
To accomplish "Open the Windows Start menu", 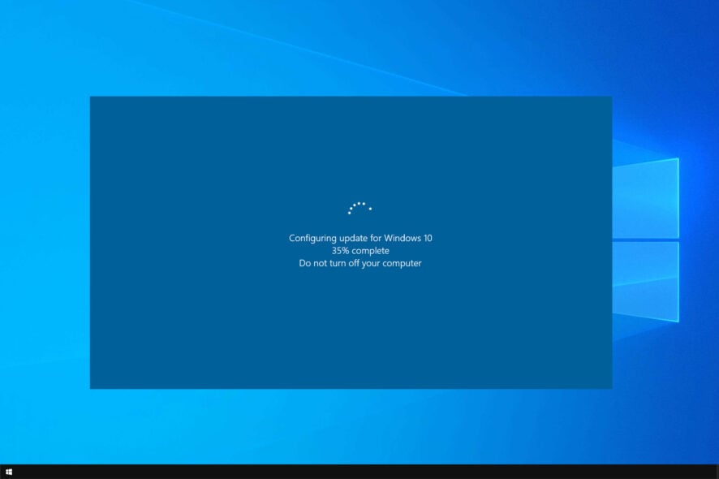I will pos(9,472).
